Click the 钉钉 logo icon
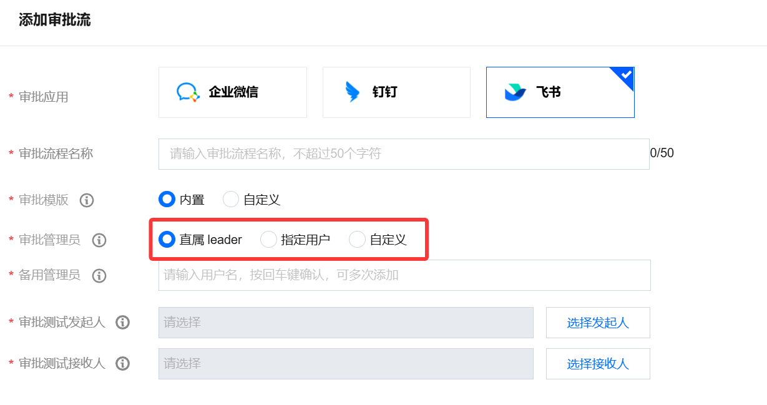The width and height of the screenshot is (767, 405). 353,92
